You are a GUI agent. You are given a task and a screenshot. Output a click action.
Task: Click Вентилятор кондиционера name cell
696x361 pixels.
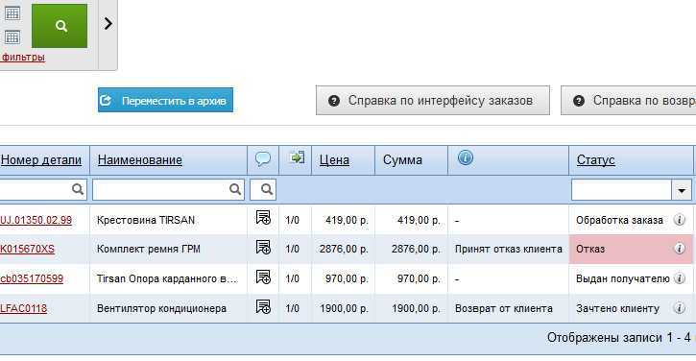click(169, 308)
